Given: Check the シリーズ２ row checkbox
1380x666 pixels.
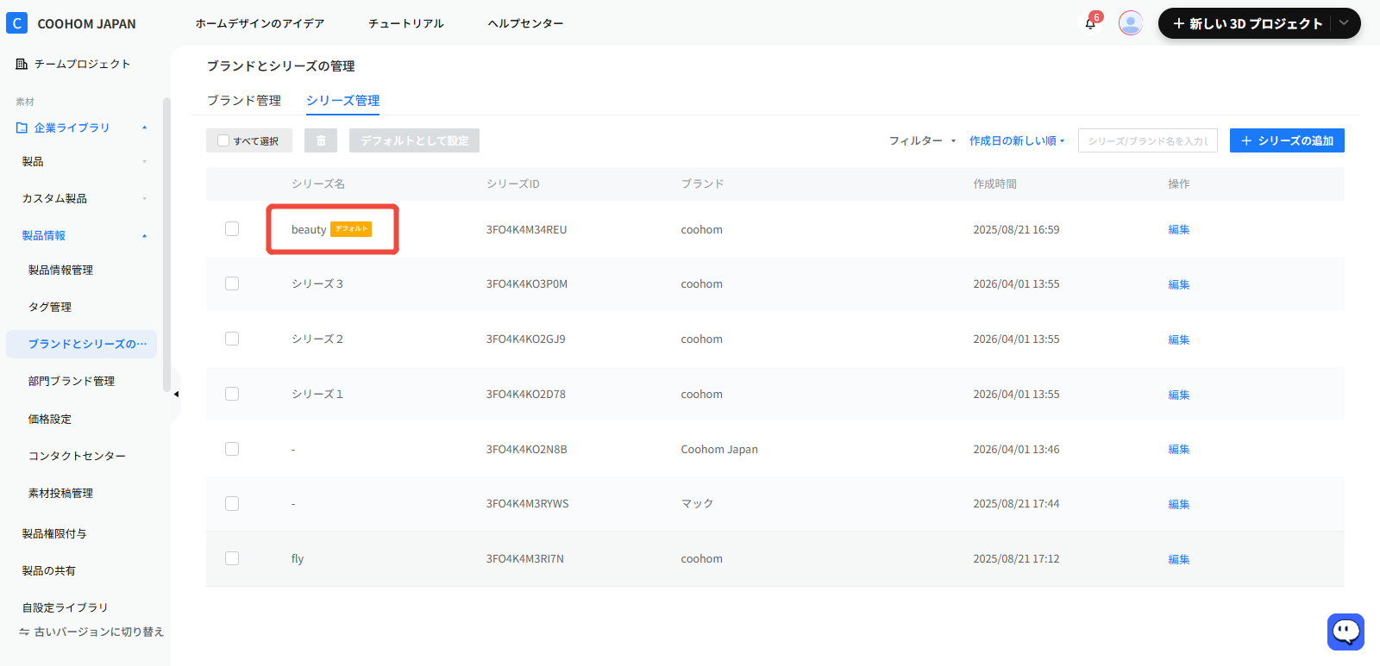Looking at the screenshot, I should [x=232, y=339].
